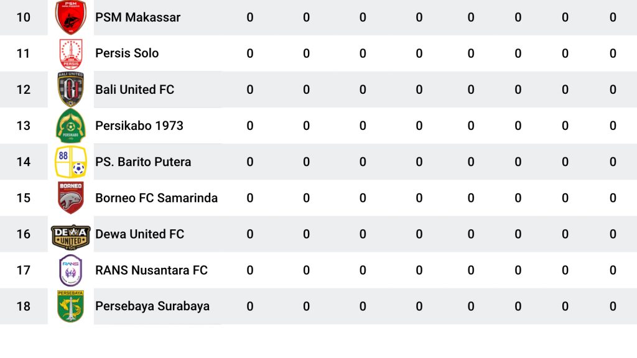The width and height of the screenshot is (637, 358).
Task: Click the PSM Makassar club logo
Action: (71, 17)
